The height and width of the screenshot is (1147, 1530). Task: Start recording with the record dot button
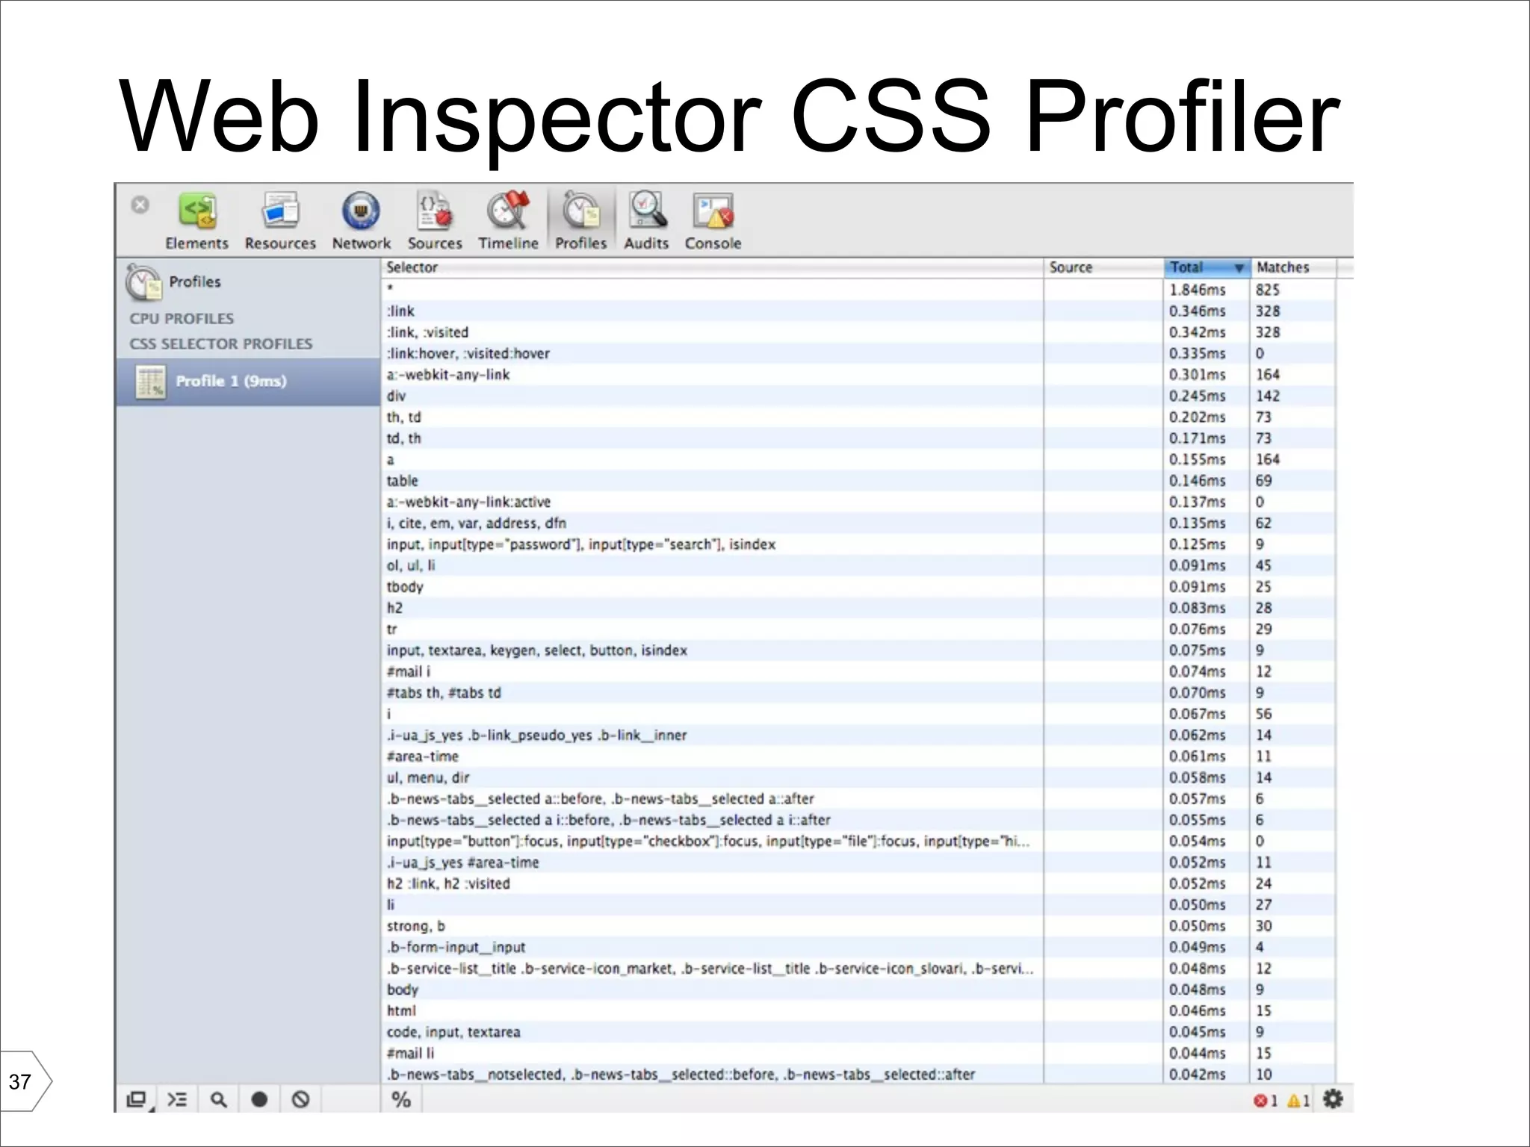click(259, 1100)
